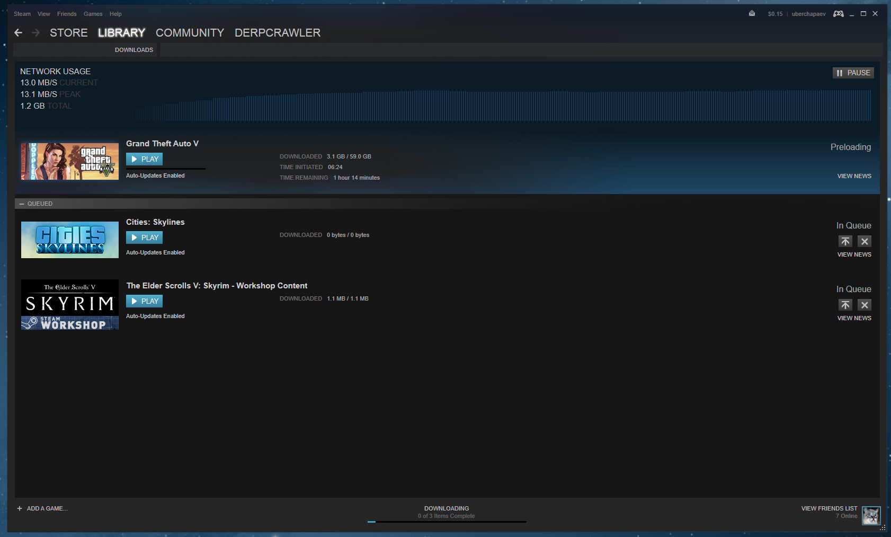Open the Games menu

93,14
